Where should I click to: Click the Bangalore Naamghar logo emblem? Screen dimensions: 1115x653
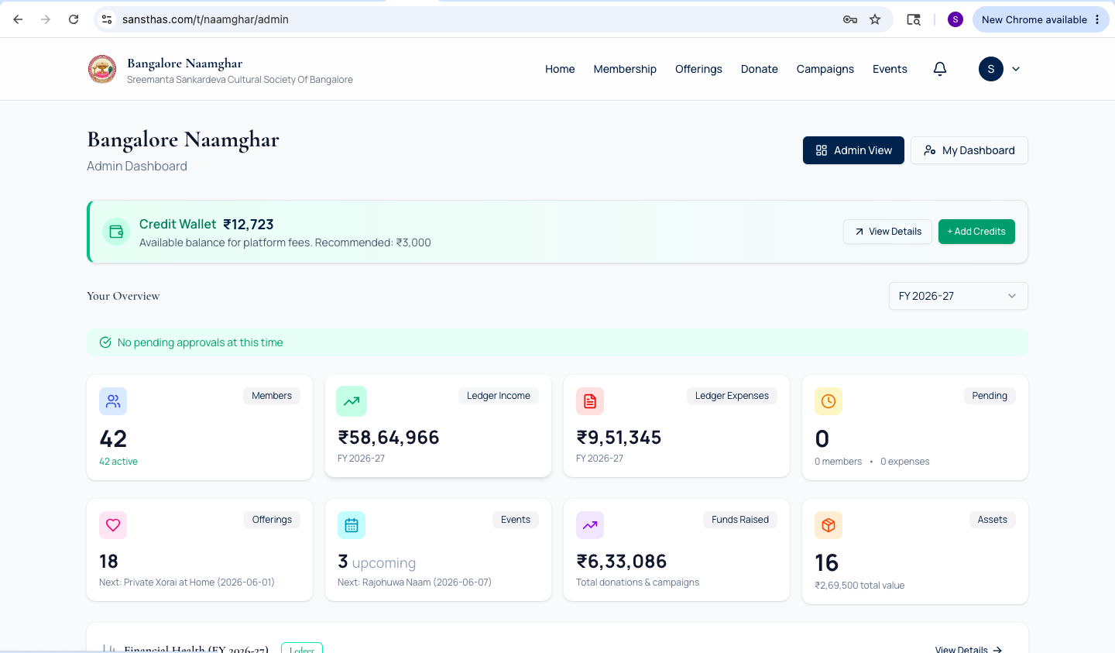pos(102,69)
